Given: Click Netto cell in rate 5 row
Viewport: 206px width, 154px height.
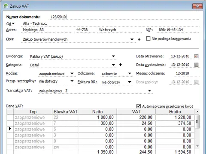Looking at the screenshot, I should point(97,129).
